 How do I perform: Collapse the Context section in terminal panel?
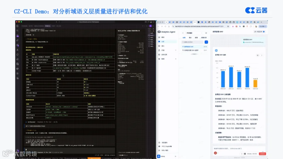pos(121,35)
